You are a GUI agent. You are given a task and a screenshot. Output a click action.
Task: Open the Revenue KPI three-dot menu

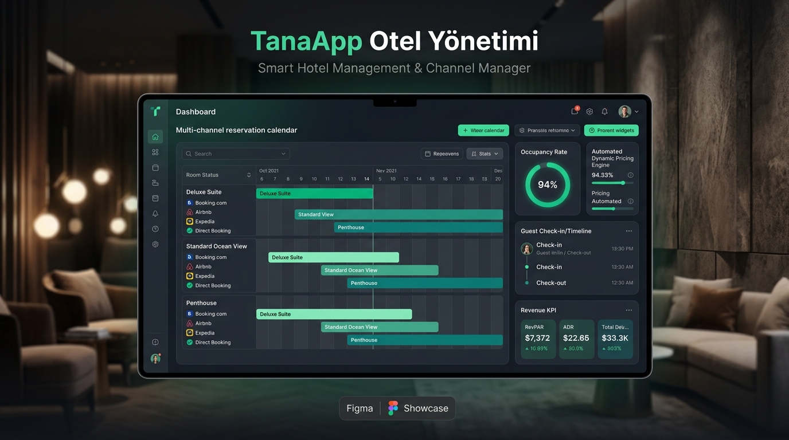click(x=629, y=311)
